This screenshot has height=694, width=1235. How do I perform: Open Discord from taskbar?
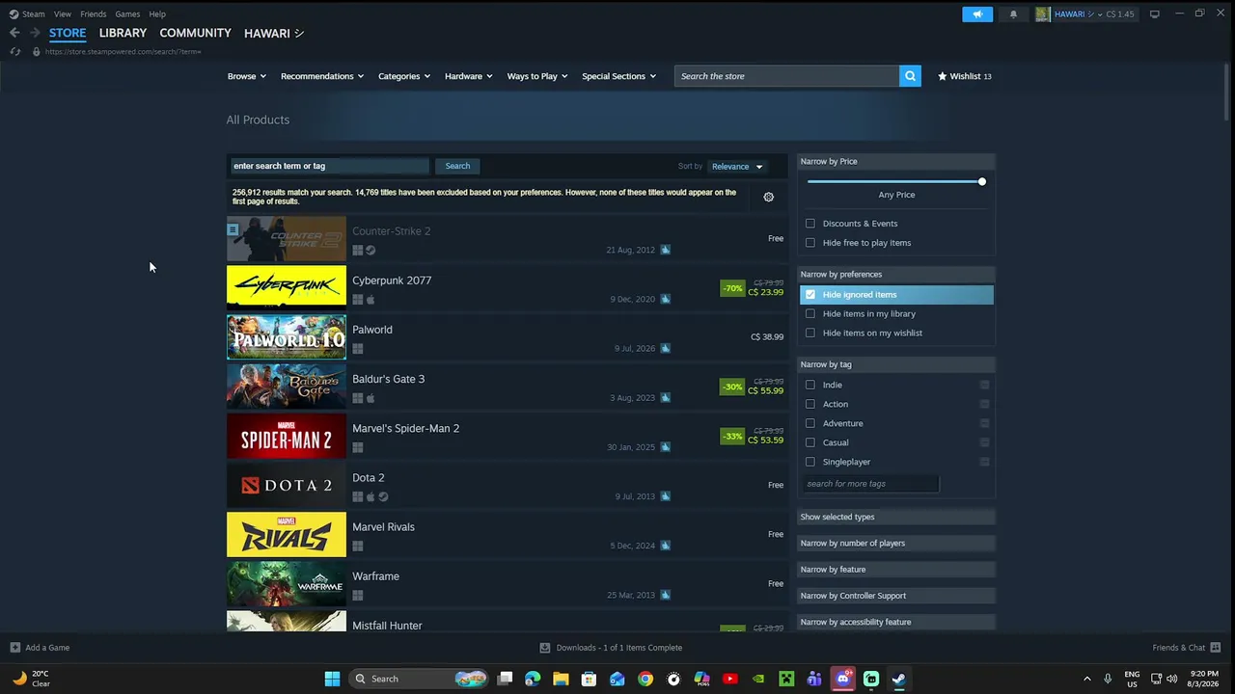click(x=843, y=679)
